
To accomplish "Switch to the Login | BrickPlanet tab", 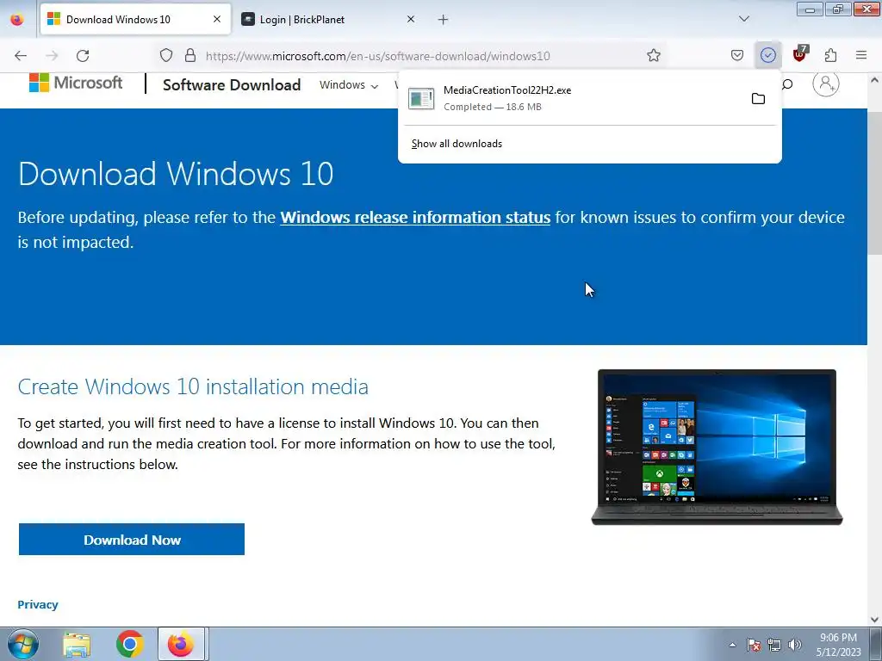I will [328, 20].
